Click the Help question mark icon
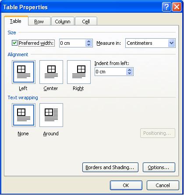The image size is (184, 195). click(x=166, y=7)
